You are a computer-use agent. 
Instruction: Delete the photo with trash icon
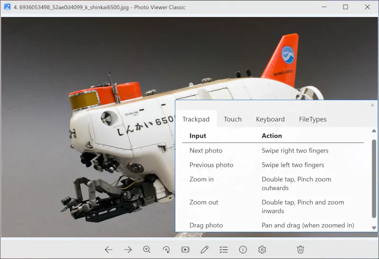coord(300,250)
